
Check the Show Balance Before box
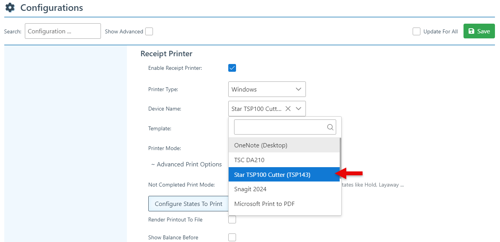pos(232,237)
